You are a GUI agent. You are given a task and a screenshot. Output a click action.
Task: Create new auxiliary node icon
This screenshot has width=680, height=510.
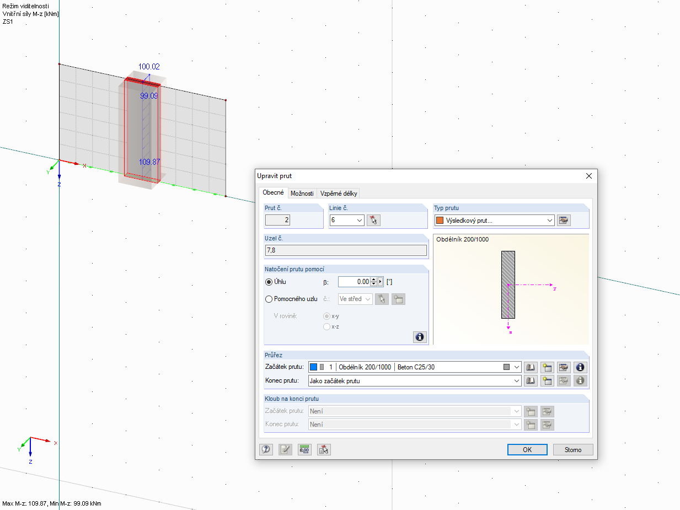(398, 299)
